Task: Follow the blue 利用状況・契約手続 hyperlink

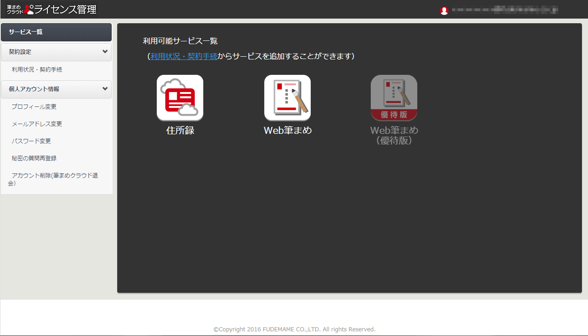Action: pos(184,56)
